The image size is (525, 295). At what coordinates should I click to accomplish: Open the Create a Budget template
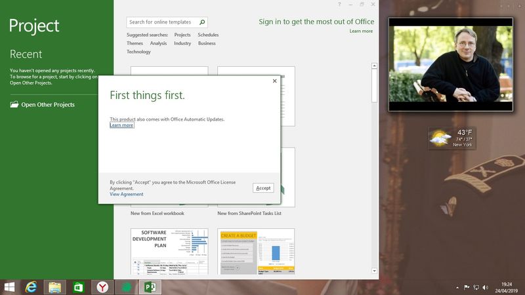click(256, 252)
